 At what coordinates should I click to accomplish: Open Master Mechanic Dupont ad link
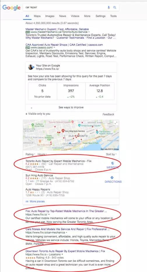tap(57, 29)
